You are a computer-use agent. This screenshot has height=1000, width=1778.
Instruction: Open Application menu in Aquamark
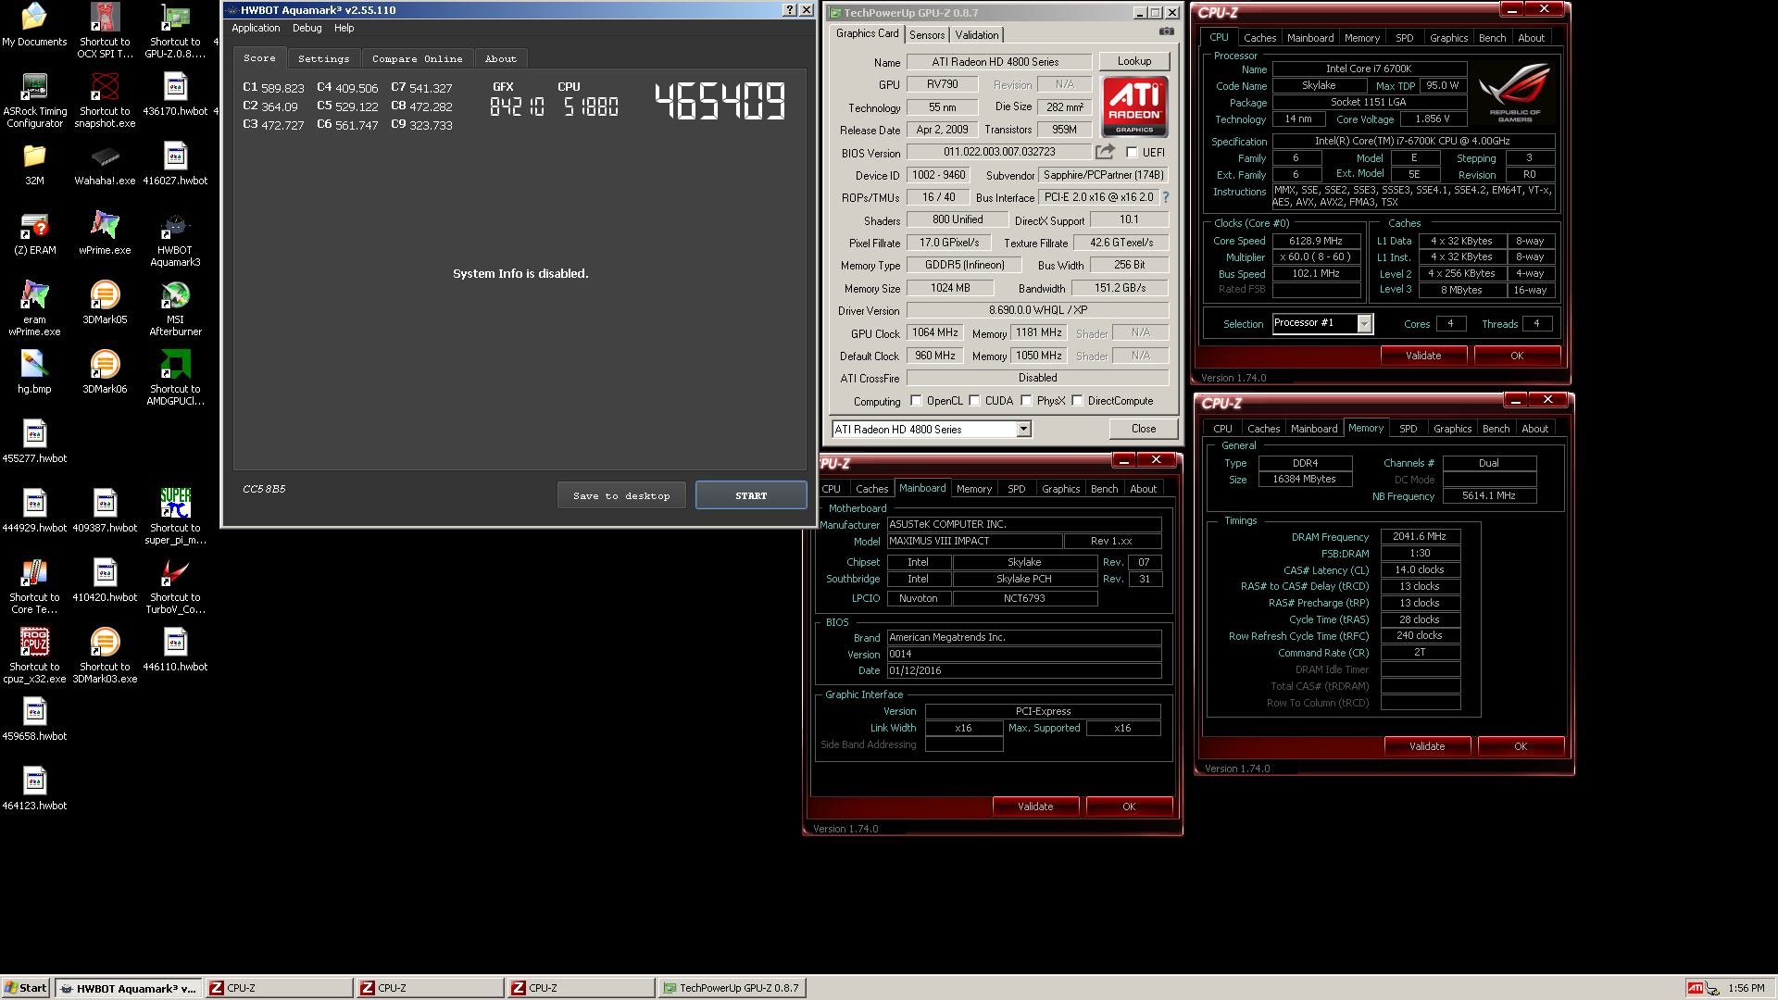[256, 28]
